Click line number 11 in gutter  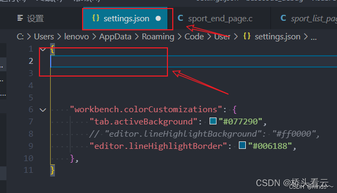point(28,170)
